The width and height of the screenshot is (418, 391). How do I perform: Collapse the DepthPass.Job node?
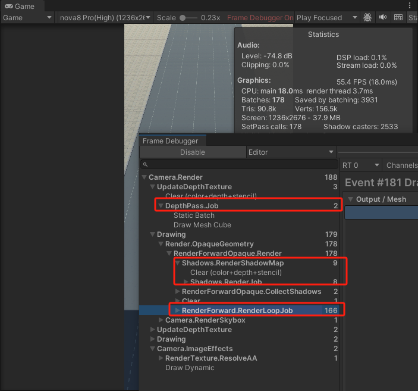coord(161,205)
